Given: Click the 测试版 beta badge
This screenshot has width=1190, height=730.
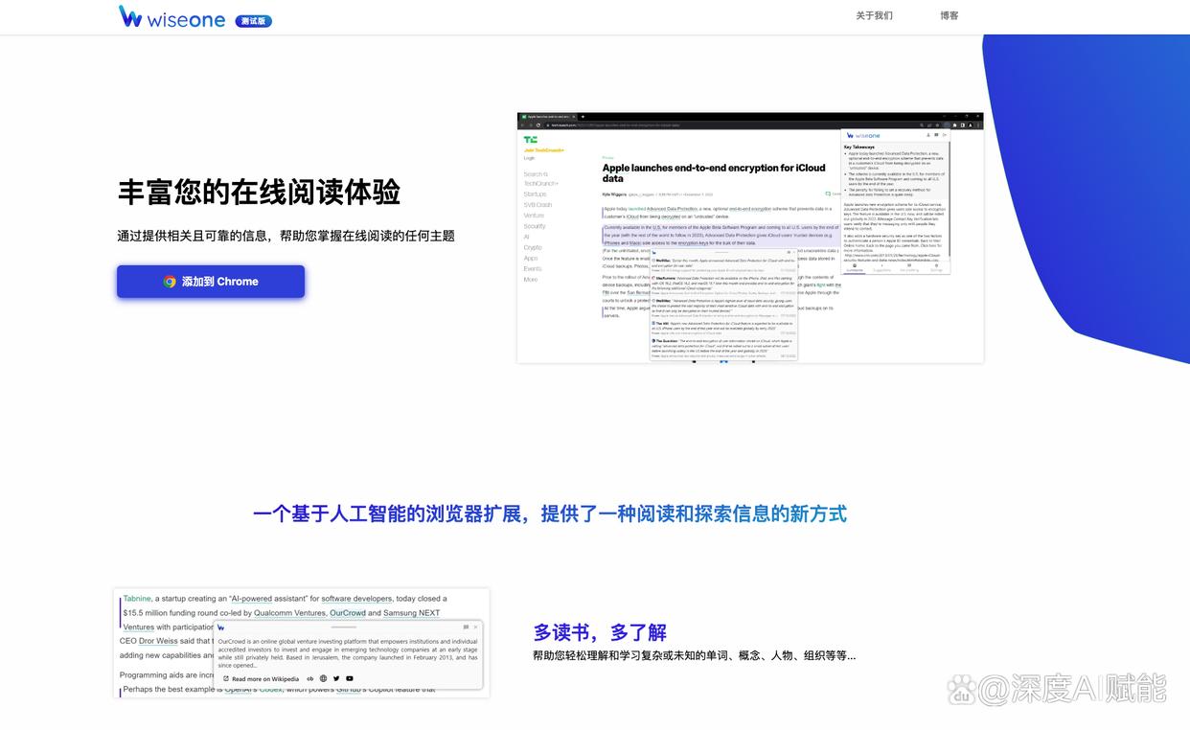Looking at the screenshot, I should click(x=254, y=20).
